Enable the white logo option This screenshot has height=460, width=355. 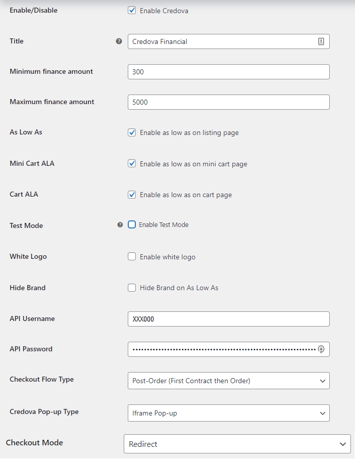click(x=132, y=256)
